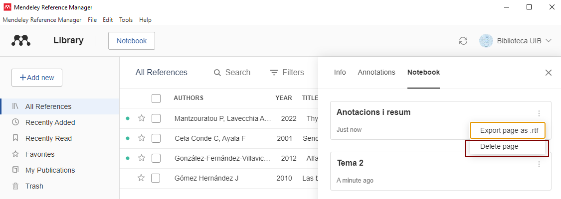Image resolution: width=561 pixels, height=199 pixels.
Task: Click the unread dot of Cela Conde C row
Action: 128,138
